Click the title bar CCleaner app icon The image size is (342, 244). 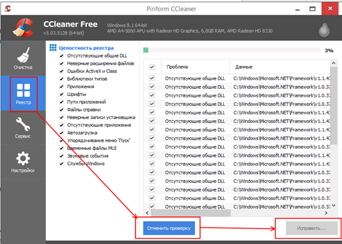(x=8, y=9)
